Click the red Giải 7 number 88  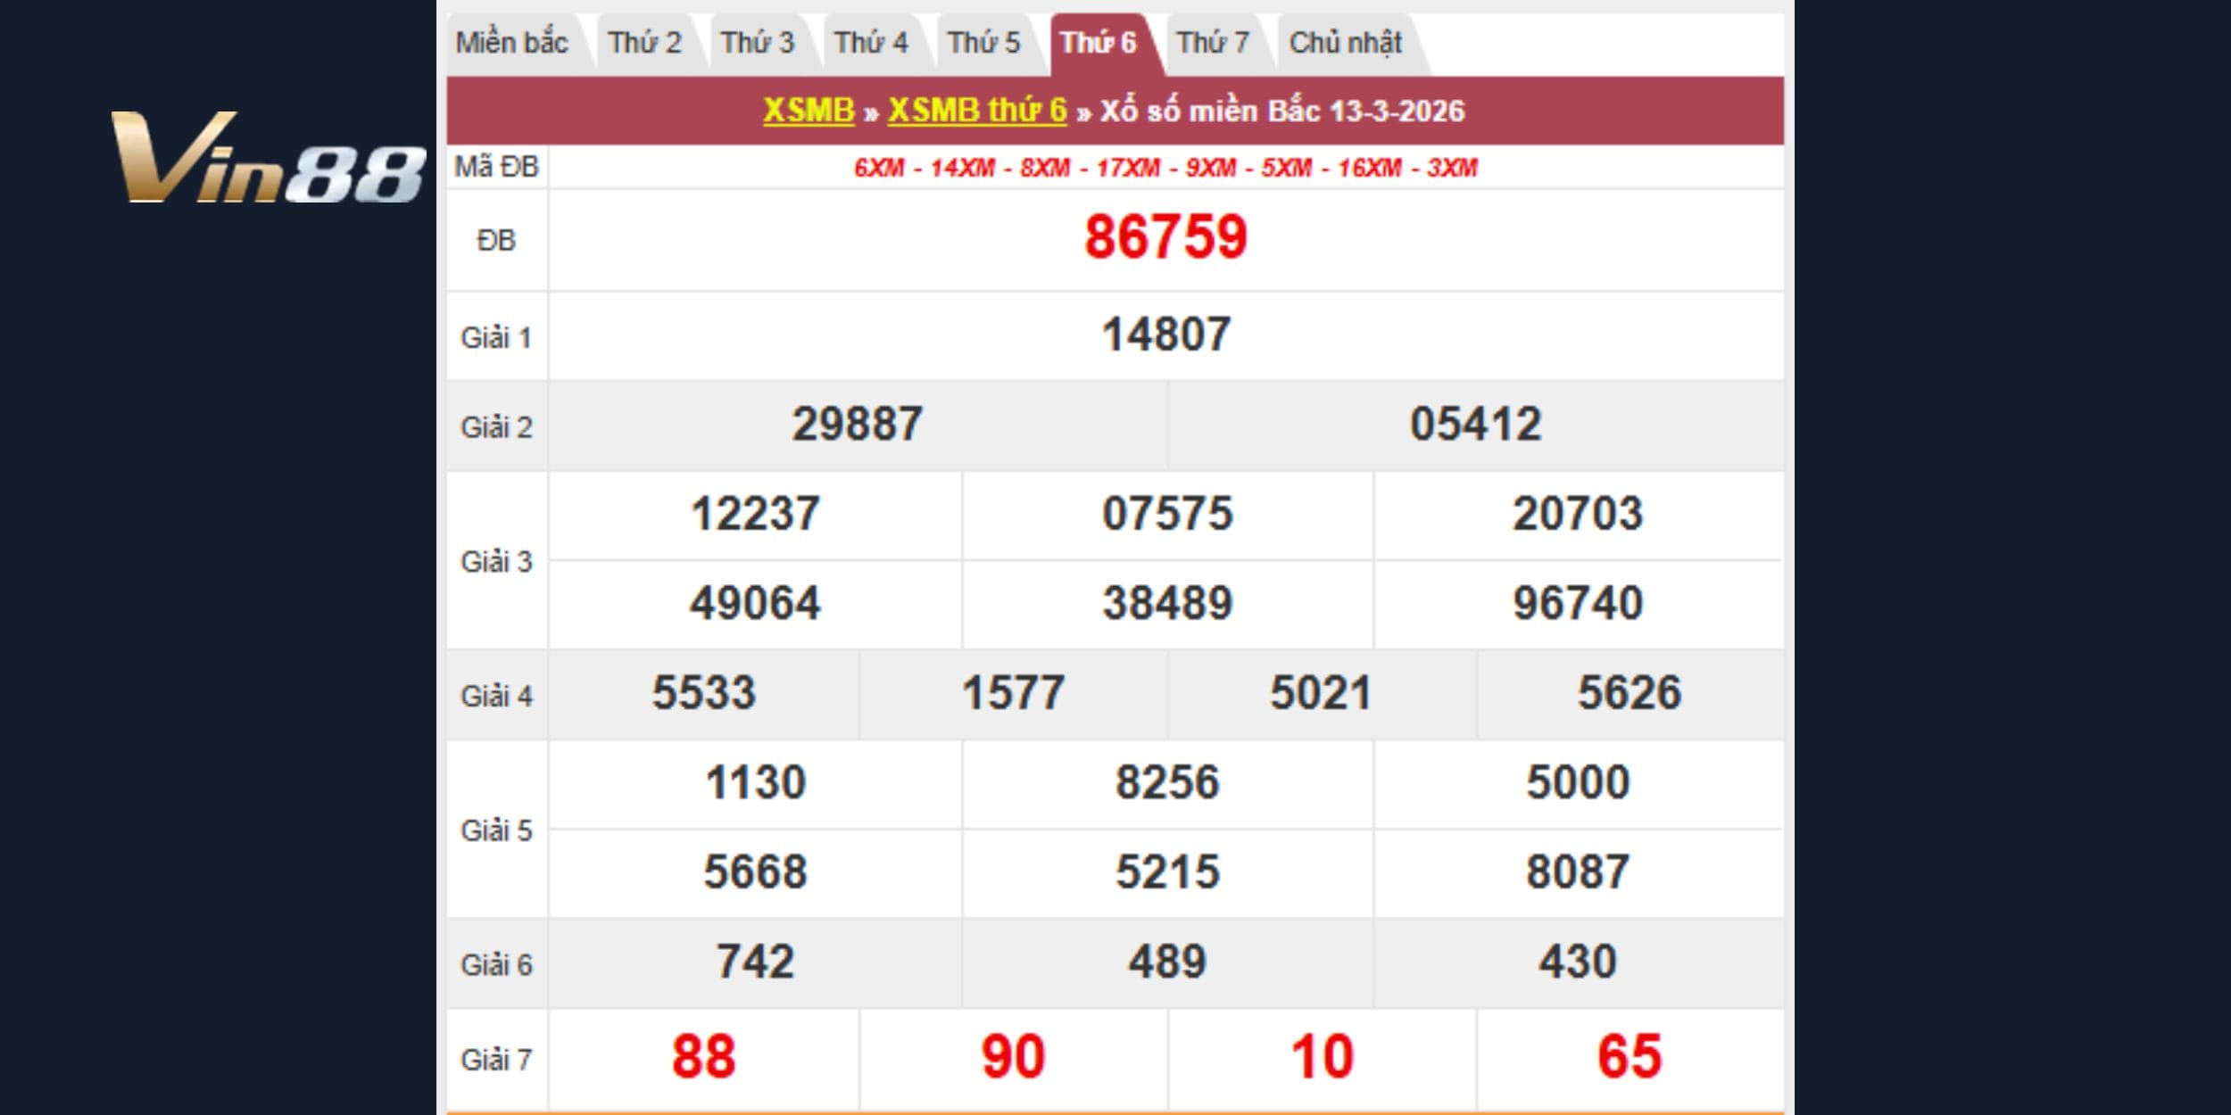pos(703,1057)
